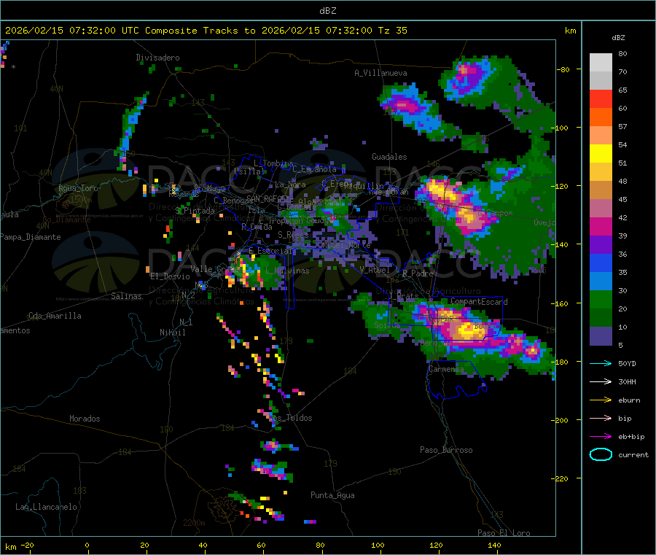Click the 'S_Pintada' map label
Viewport: 656px width, 555px height.
click(195, 211)
